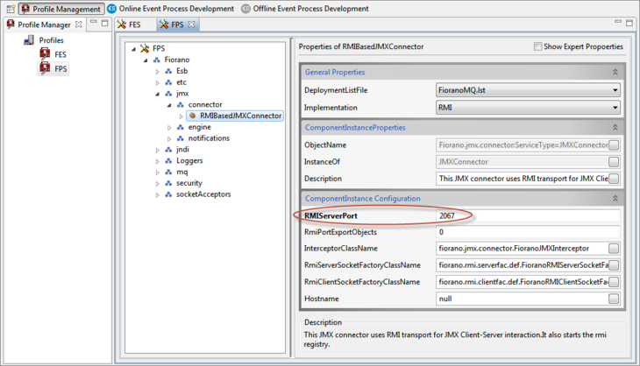
Task: Select the FES editor tab
Action: (x=129, y=25)
